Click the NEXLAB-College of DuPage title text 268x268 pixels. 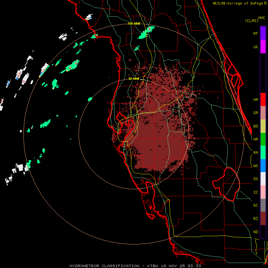click(238, 3)
